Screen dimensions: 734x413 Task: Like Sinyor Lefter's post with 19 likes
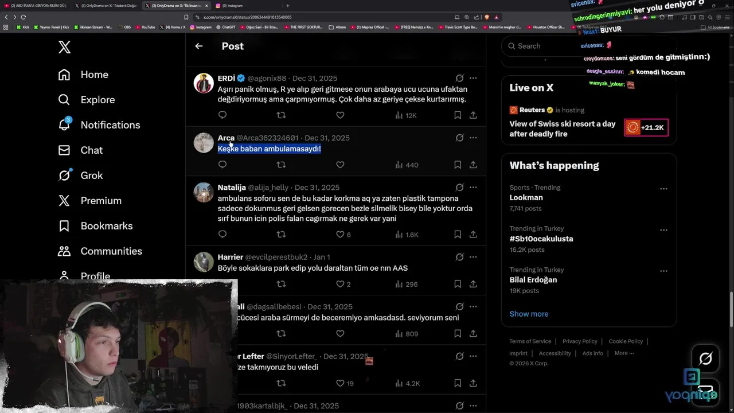(345, 383)
